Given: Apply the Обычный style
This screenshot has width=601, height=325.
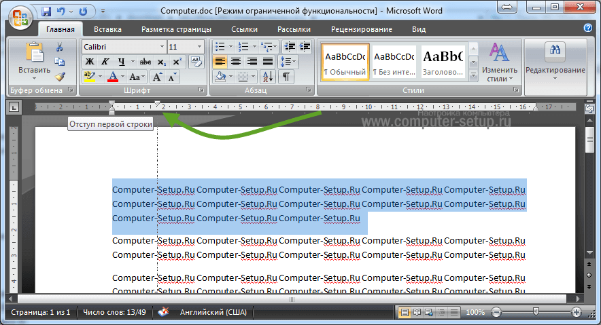Looking at the screenshot, I should click(345, 62).
